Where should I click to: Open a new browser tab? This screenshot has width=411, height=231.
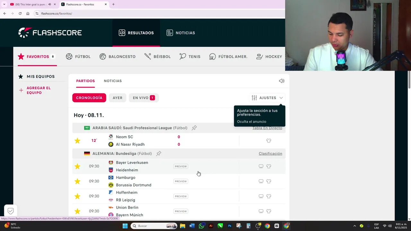[x=113, y=4]
